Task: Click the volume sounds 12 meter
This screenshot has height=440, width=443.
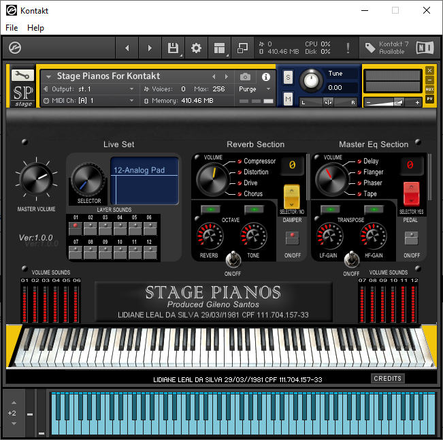Action: pos(413,304)
